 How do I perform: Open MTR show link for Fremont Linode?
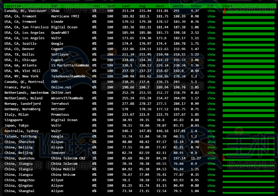pos(211,22)
